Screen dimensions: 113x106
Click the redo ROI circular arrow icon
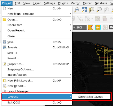(105, 27)
